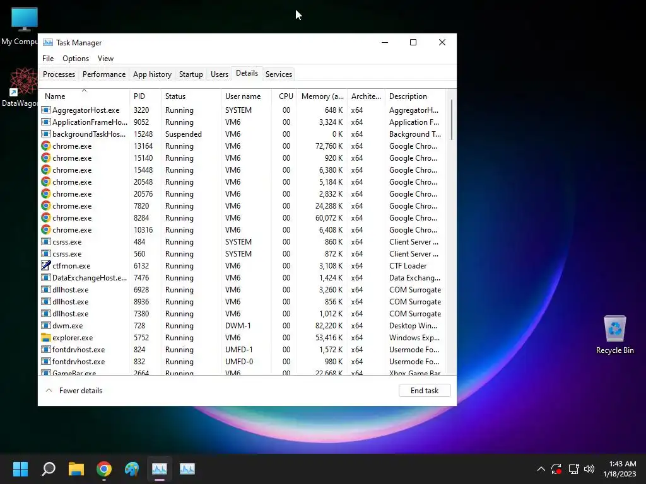Sort by the Description column header
The height and width of the screenshot is (484, 646).
415,96
